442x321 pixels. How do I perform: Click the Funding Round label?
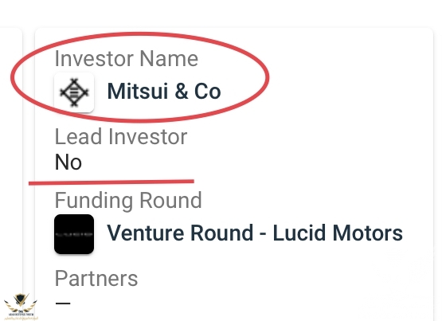[128, 201]
